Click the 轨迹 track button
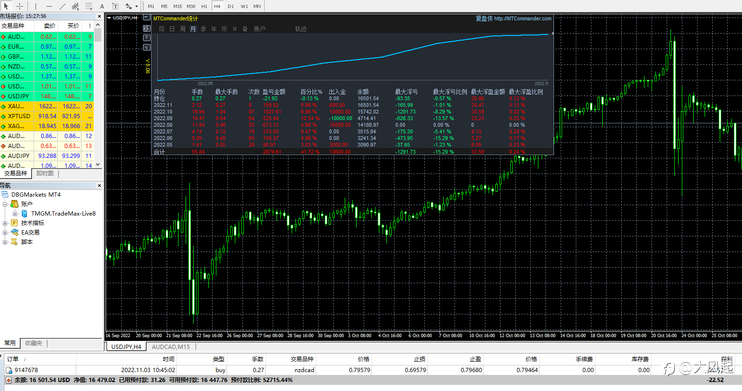Image resolution: width=742 pixels, height=391 pixels. (301, 29)
